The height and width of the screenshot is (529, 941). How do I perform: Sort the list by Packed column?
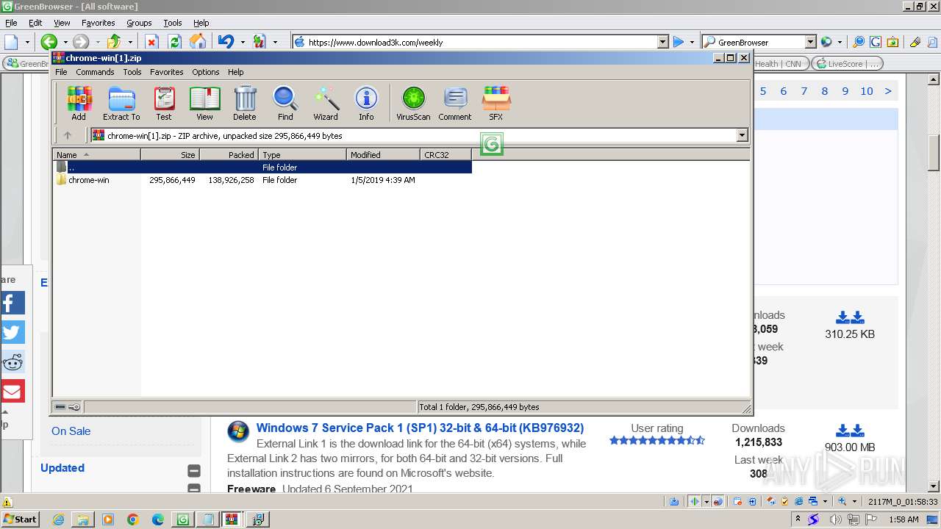(229, 155)
